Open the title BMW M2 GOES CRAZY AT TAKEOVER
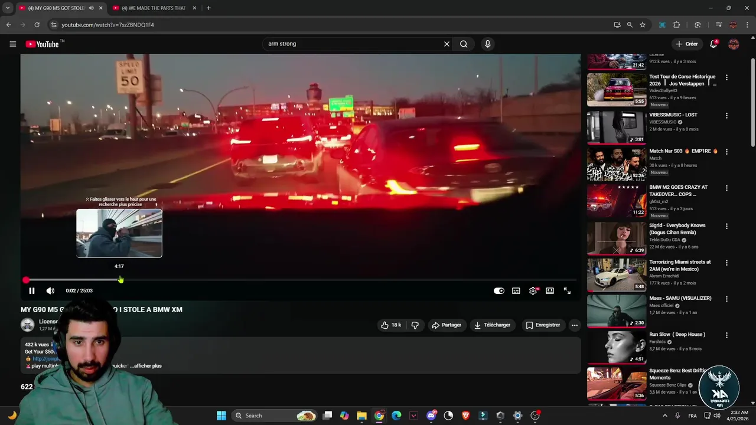 [x=678, y=191]
